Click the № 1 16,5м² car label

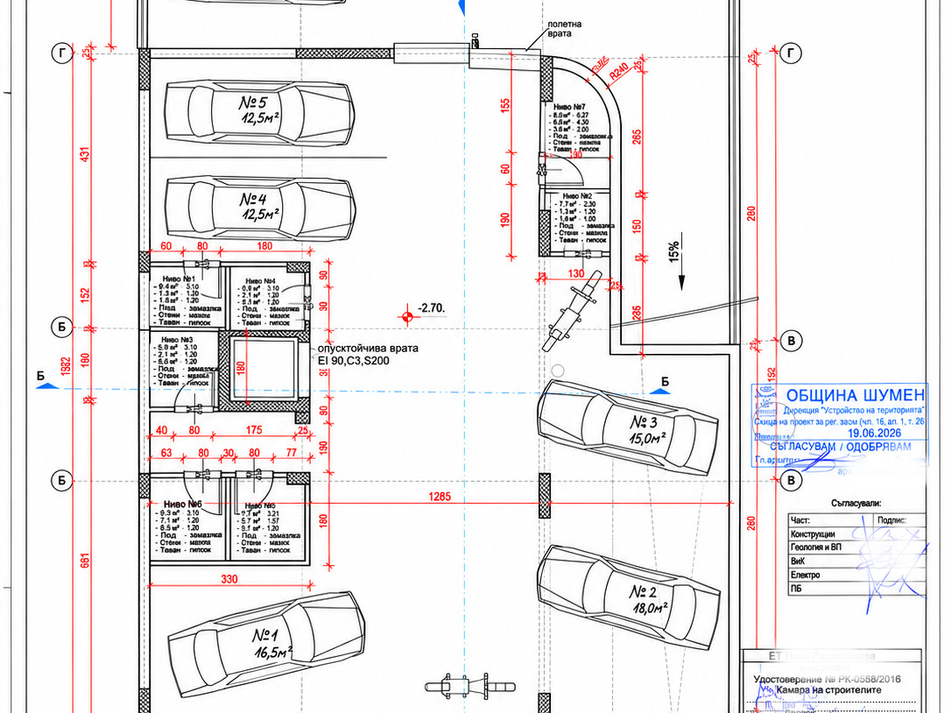point(272,643)
